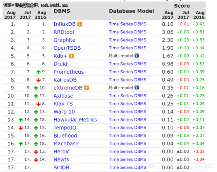Click the Database Model column header
Viewport: 217px width, 172px height.
tap(131, 11)
